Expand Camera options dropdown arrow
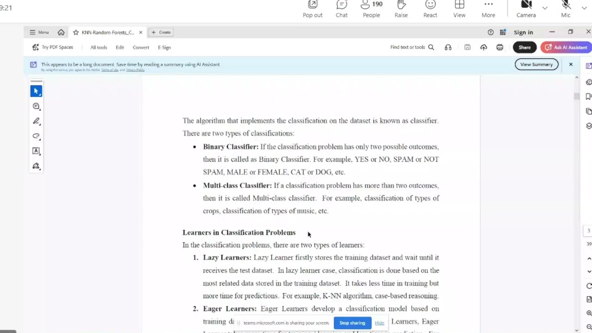 pos(545,8)
